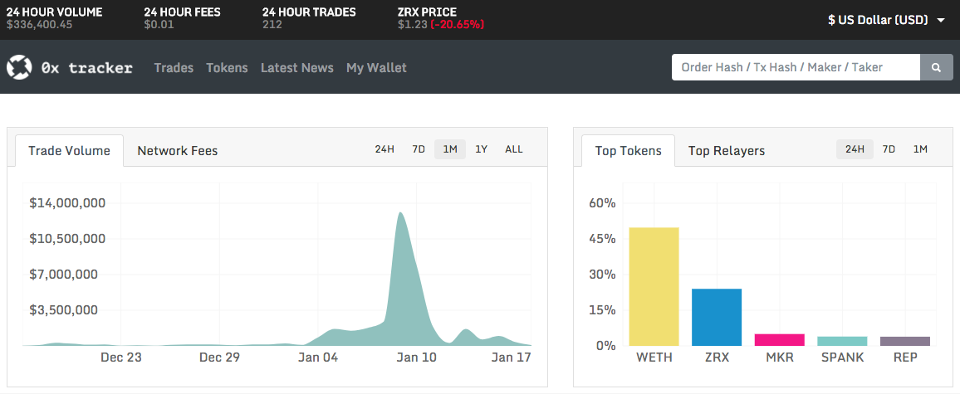Click the 24 HOUR TRADES value 212

click(272, 25)
